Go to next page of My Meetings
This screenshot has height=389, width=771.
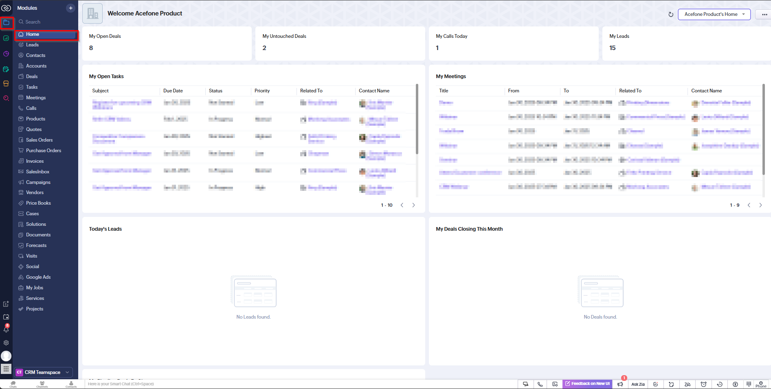click(x=760, y=205)
